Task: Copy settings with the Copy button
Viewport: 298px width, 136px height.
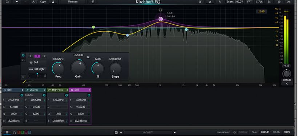Action: [x=43, y=2]
